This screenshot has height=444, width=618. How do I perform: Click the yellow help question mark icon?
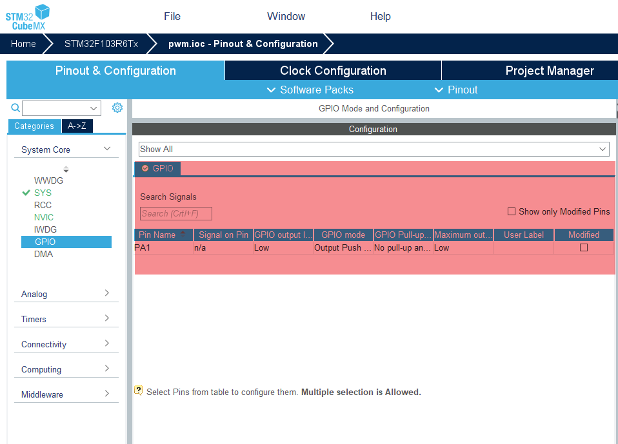coord(138,391)
